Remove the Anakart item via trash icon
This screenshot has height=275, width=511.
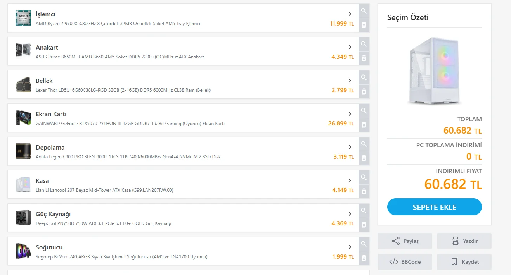coord(364,58)
